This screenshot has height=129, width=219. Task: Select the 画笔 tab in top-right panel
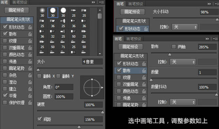[120, 4]
